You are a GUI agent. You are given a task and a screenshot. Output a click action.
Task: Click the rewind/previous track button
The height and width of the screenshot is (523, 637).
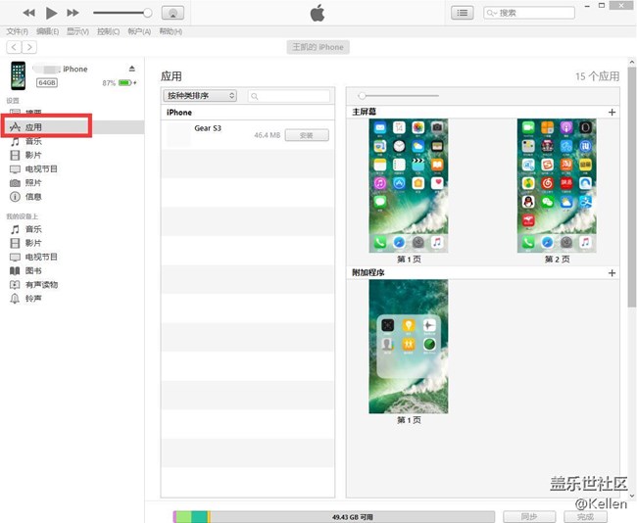(x=28, y=13)
